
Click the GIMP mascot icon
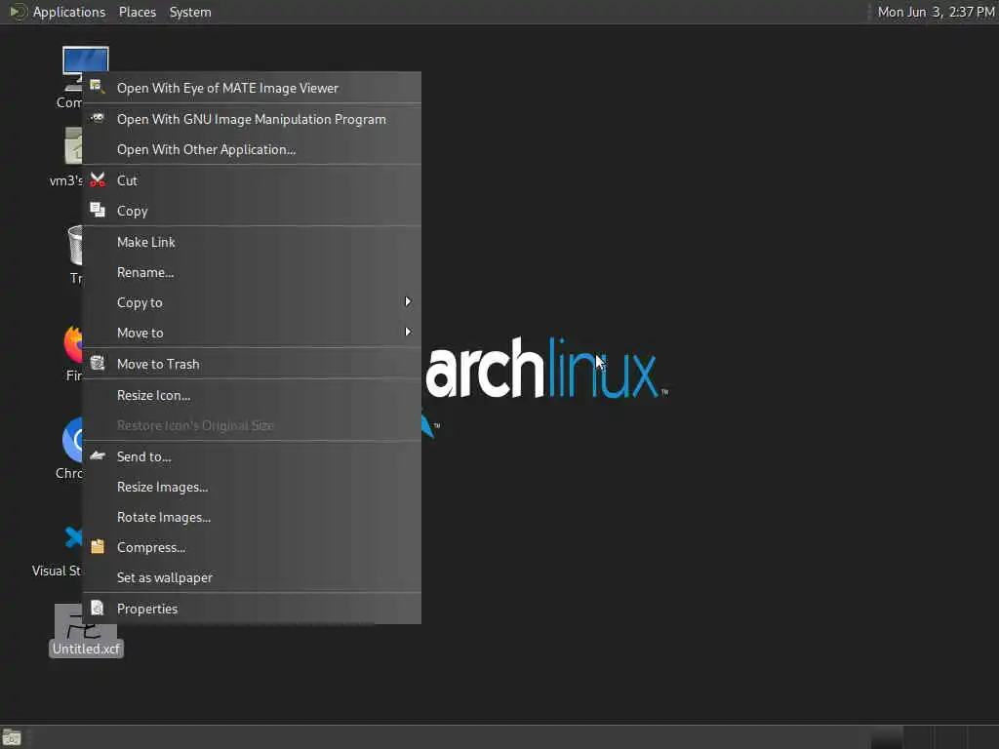tap(98, 118)
